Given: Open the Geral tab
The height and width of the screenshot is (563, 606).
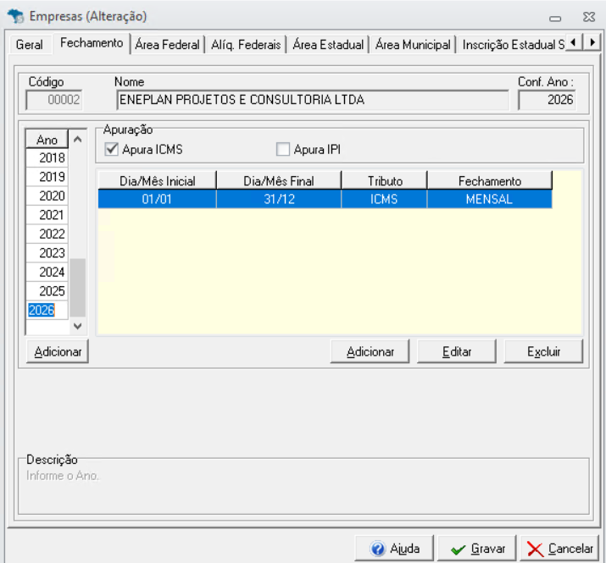Looking at the screenshot, I should click(x=30, y=45).
